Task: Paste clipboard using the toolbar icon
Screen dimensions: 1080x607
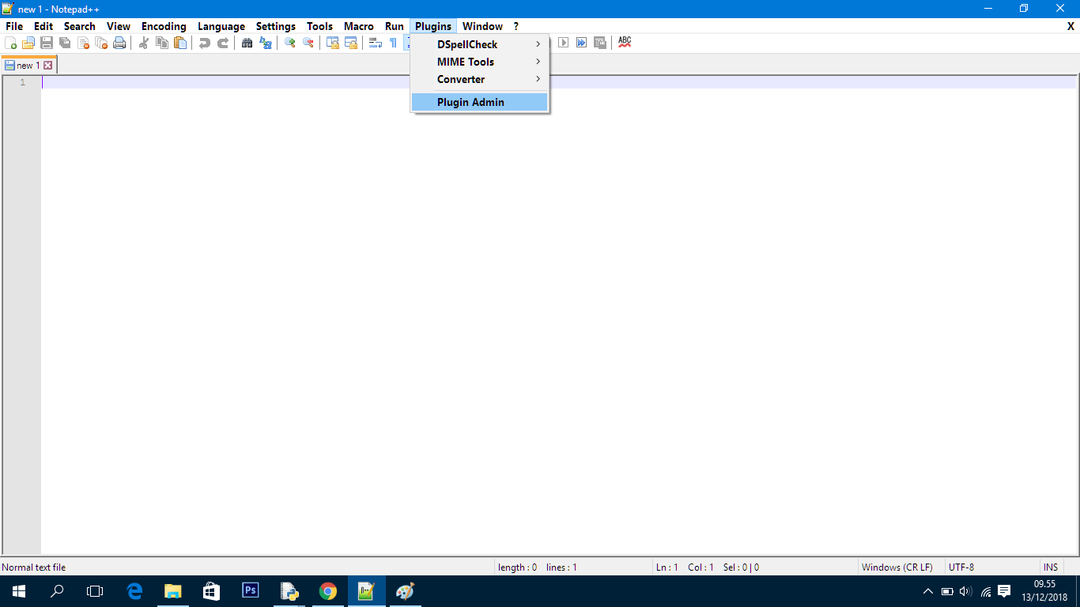Action: 180,43
